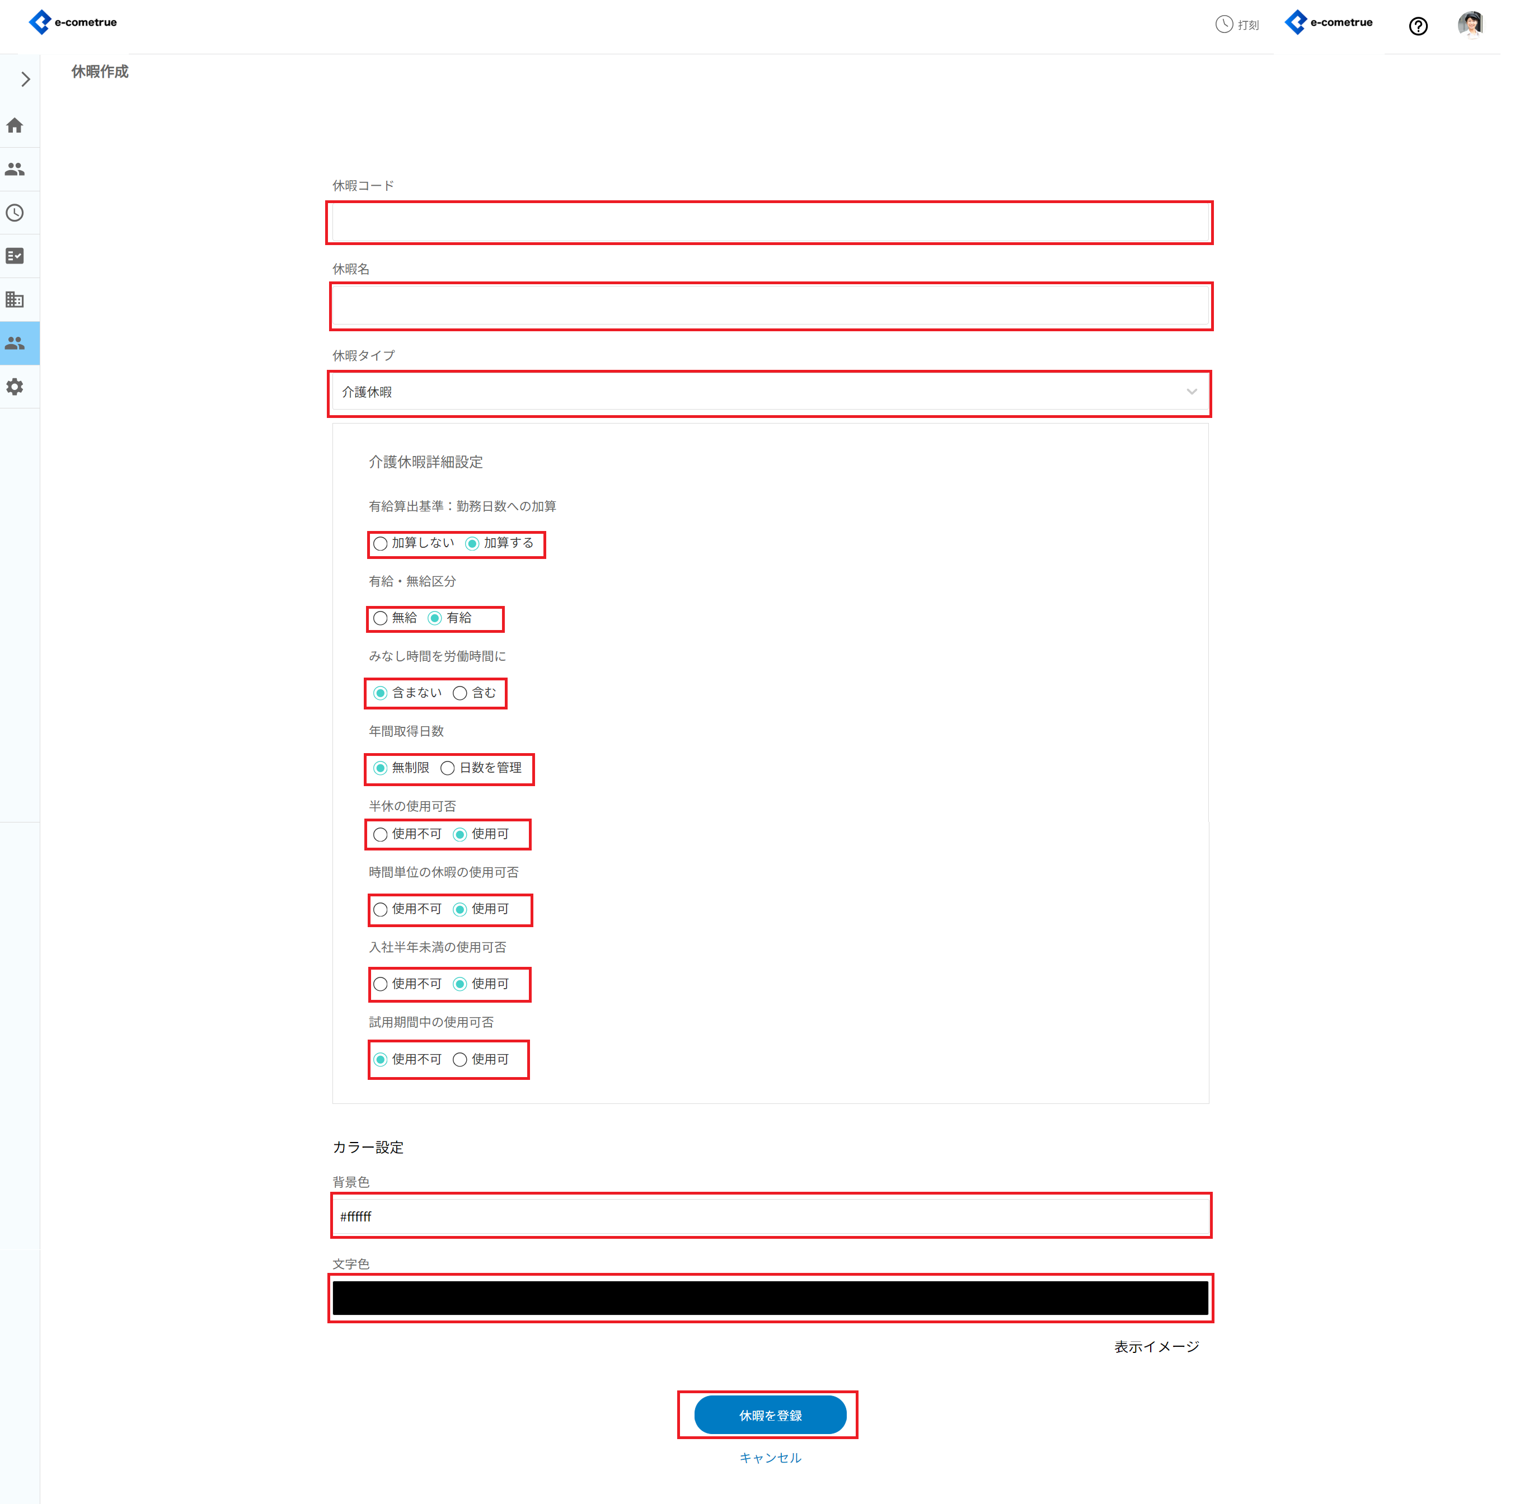This screenshot has width=1529, height=1504.
Task: Select the 加算しない radio option
Action: point(381,543)
